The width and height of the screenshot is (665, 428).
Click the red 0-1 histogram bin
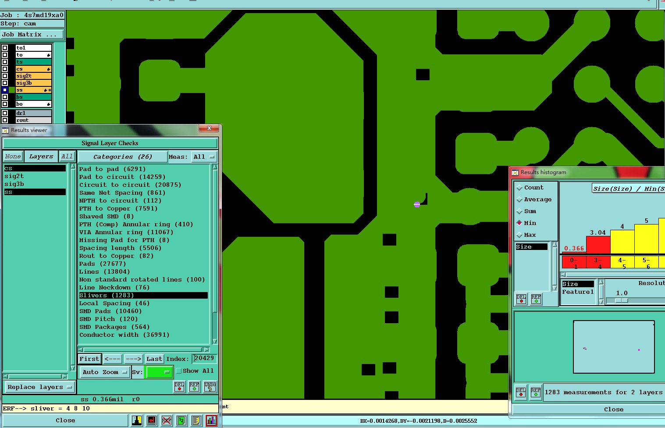(574, 262)
